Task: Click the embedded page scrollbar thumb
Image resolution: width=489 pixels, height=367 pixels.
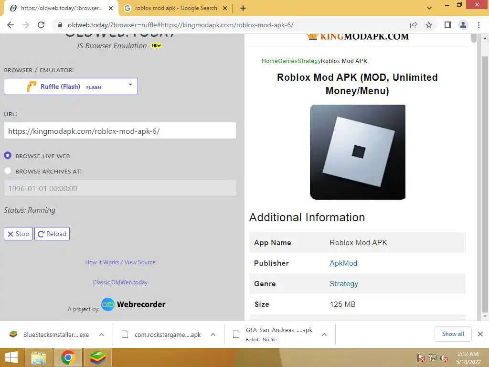Action: pos(474,38)
